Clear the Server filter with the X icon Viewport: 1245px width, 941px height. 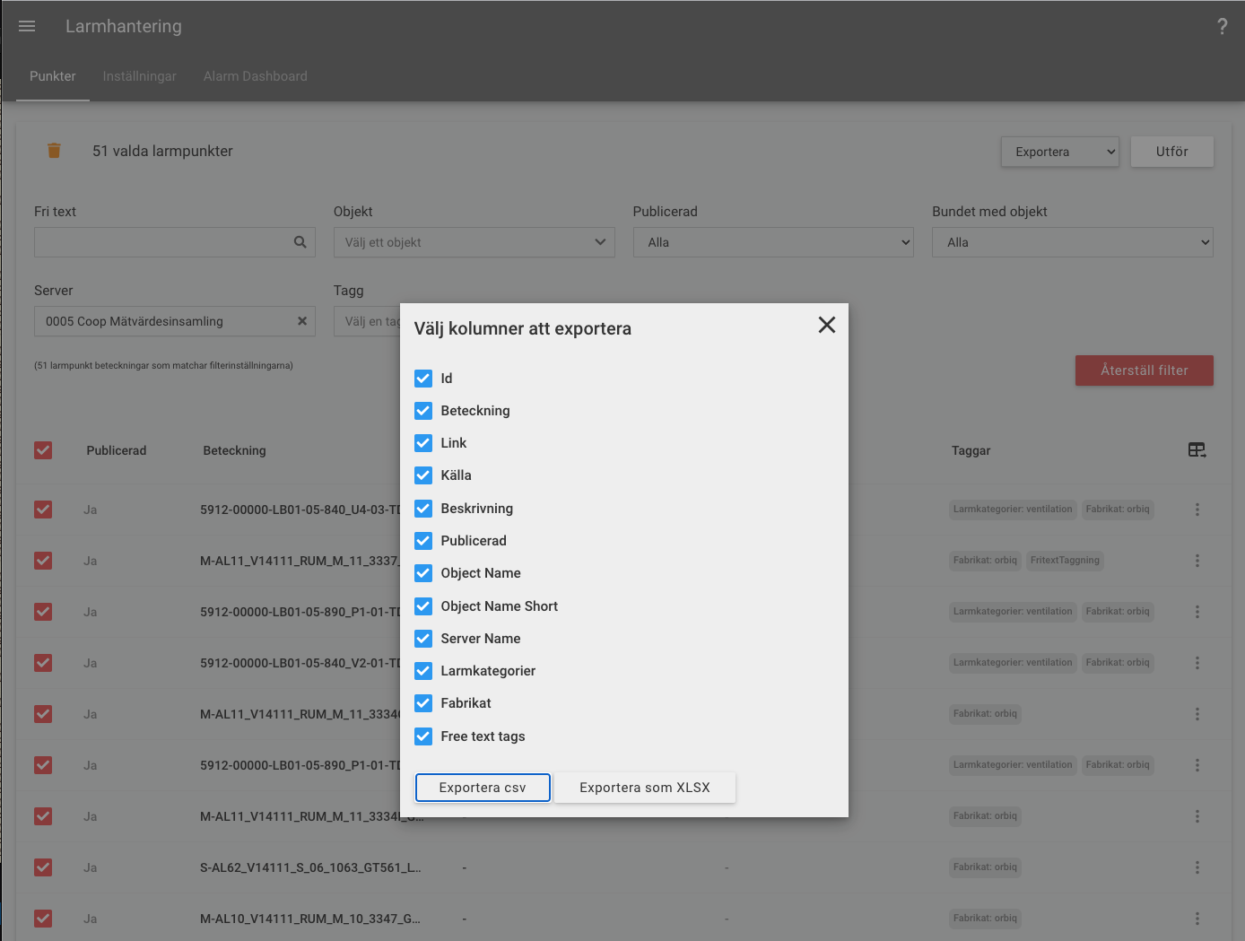(302, 321)
